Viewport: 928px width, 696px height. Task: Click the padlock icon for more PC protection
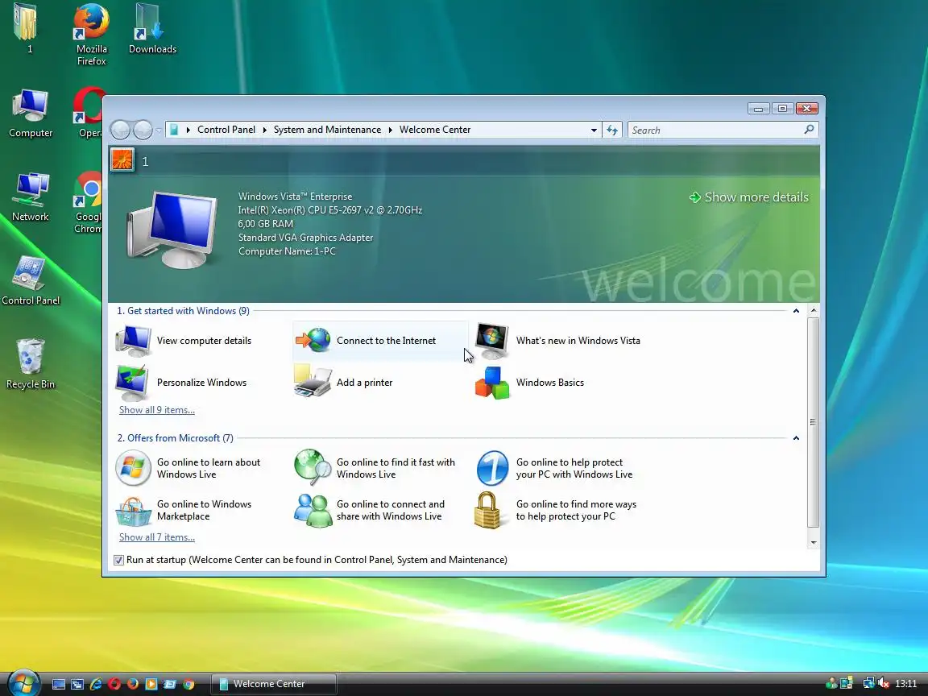pyautogui.click(x=487, y=510)
